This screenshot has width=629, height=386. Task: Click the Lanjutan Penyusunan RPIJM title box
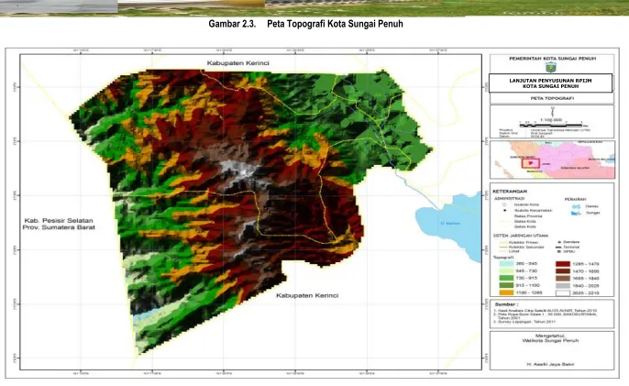pyautogui.click(x=550, y=83)
